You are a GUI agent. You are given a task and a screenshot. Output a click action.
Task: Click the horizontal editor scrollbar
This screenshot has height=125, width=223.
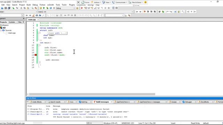(x=92, y=94)
